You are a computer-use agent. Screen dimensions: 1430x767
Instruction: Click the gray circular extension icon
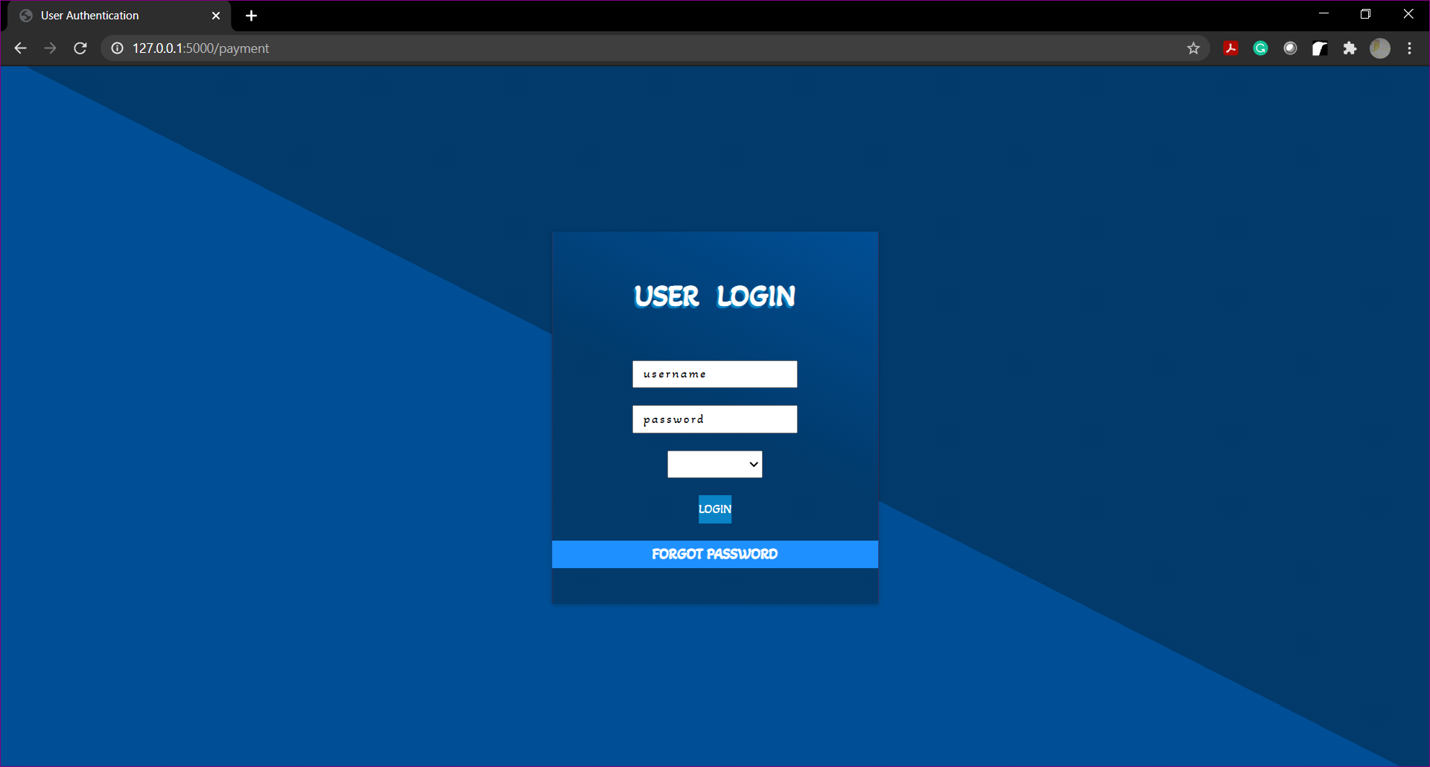pyautogui.click(x=1290, y=48)
